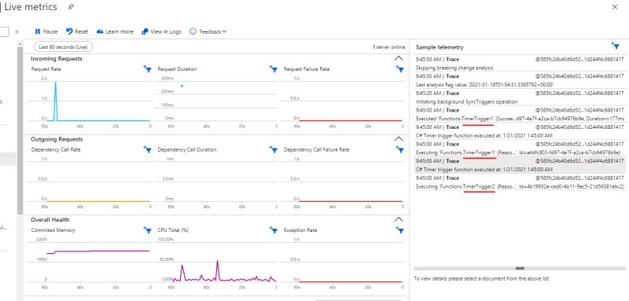
Task: Filter the Dependency Call Rate chart
Action: coord(147,149)
